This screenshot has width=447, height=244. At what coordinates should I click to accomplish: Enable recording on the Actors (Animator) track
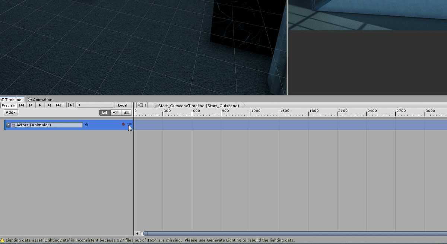pyautogui.click(x=123, y=125)
